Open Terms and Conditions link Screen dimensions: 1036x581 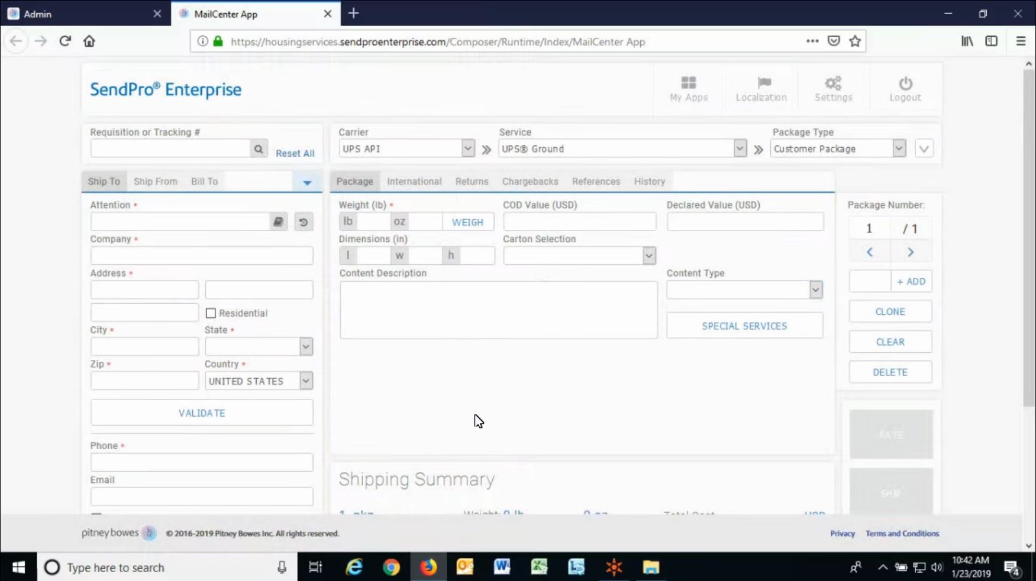[x=902, y=533]
